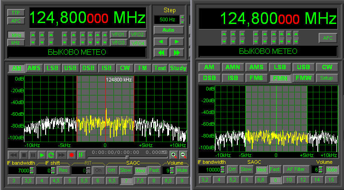This screenshot has height=190, width=344.
Task: Set SAGC to Fast in the right receiver
Action: (274, 169)
